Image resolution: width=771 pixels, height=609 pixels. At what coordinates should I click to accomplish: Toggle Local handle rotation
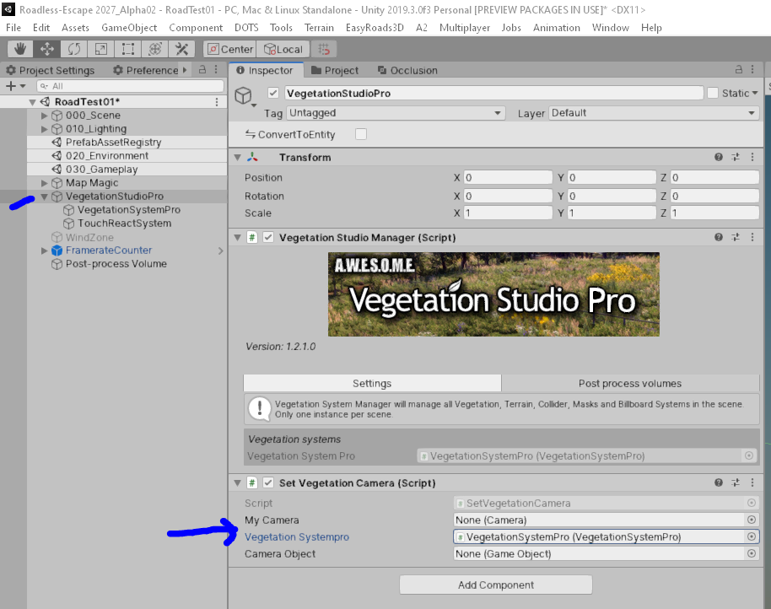[283, 49]
